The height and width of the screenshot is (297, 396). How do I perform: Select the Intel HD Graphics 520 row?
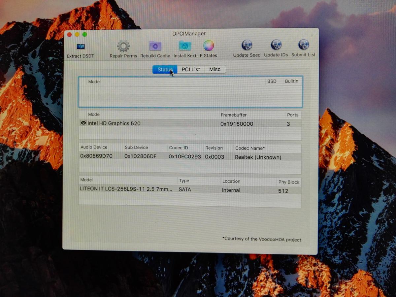148,123
